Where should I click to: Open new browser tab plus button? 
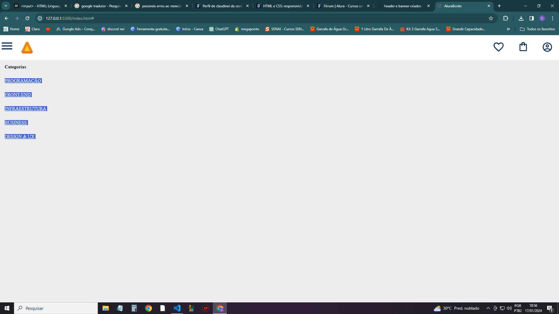pos(499,6)
